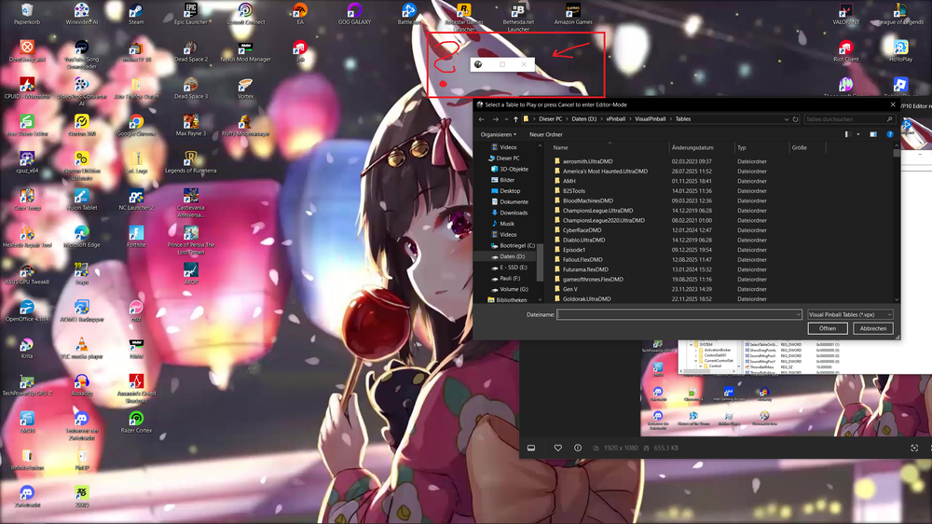This screenshot has height=524, width=932.
Task: Open the Steam desktop shortcut
Action: pos(136,14)
